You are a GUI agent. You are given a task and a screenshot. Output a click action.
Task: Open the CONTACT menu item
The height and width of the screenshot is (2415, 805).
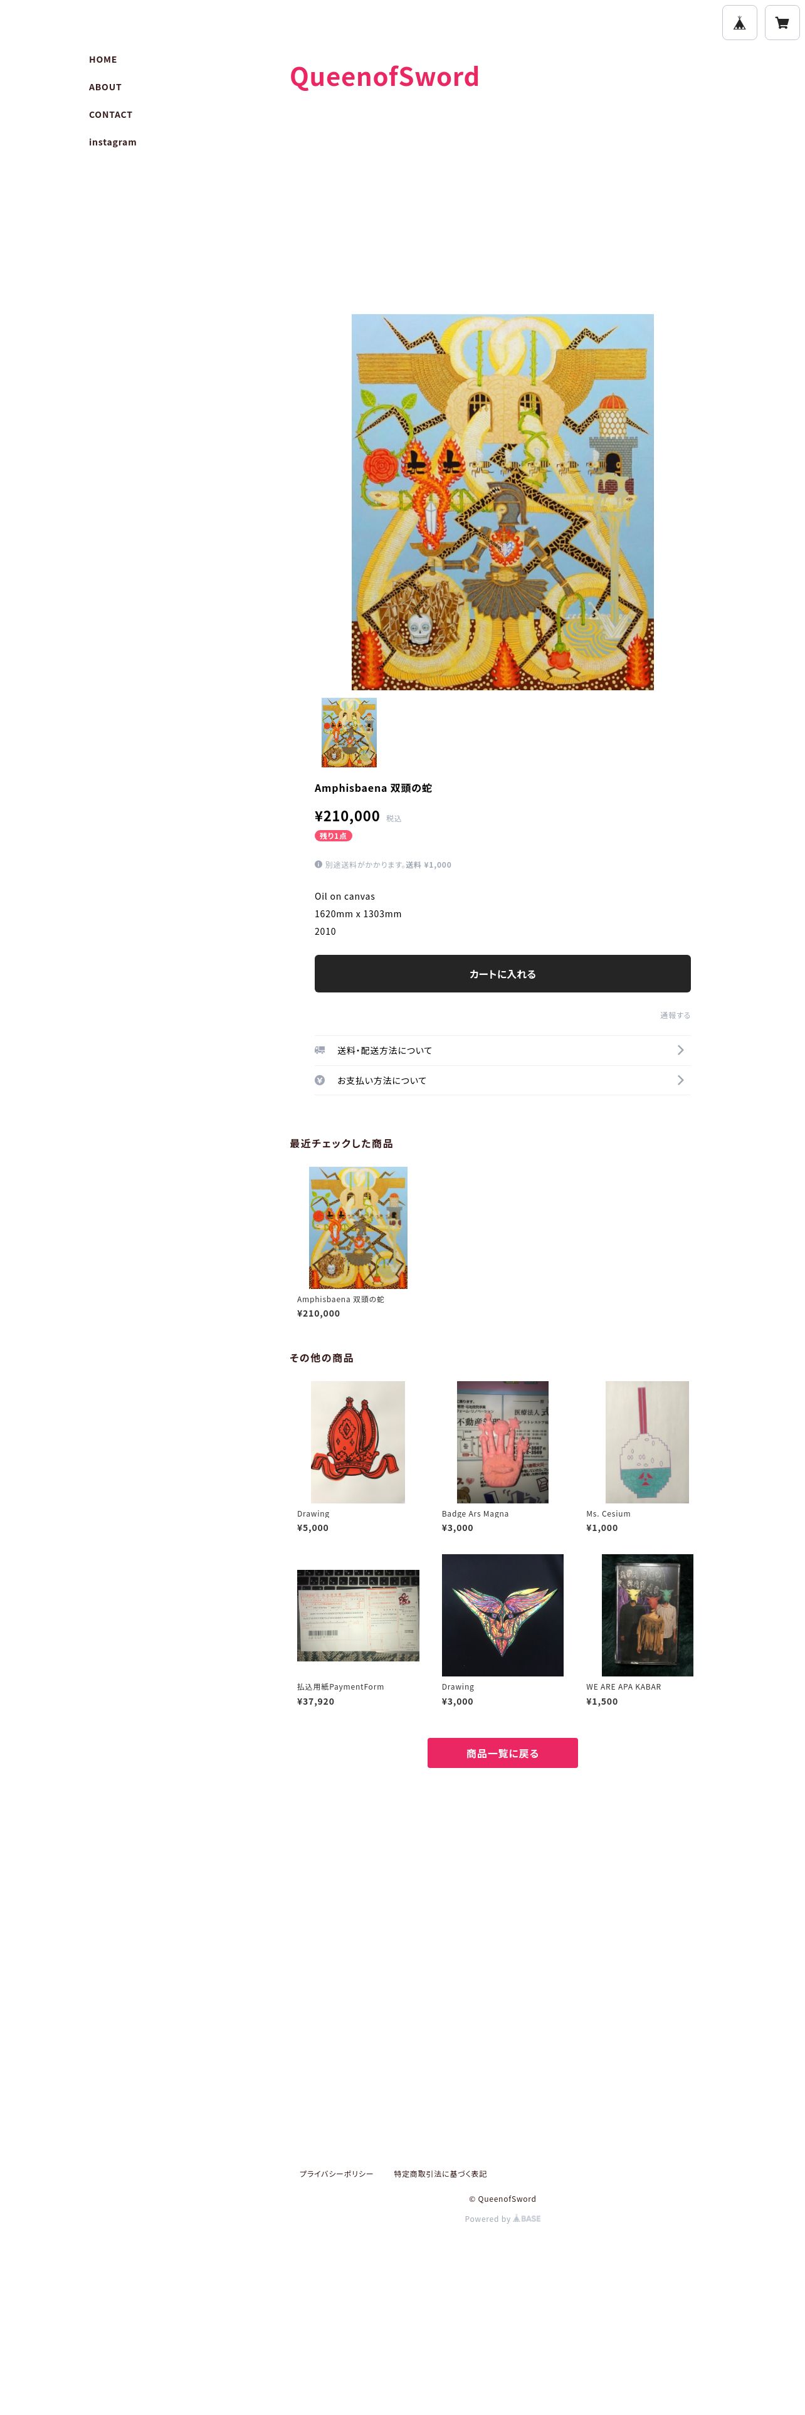coord(110,114)
